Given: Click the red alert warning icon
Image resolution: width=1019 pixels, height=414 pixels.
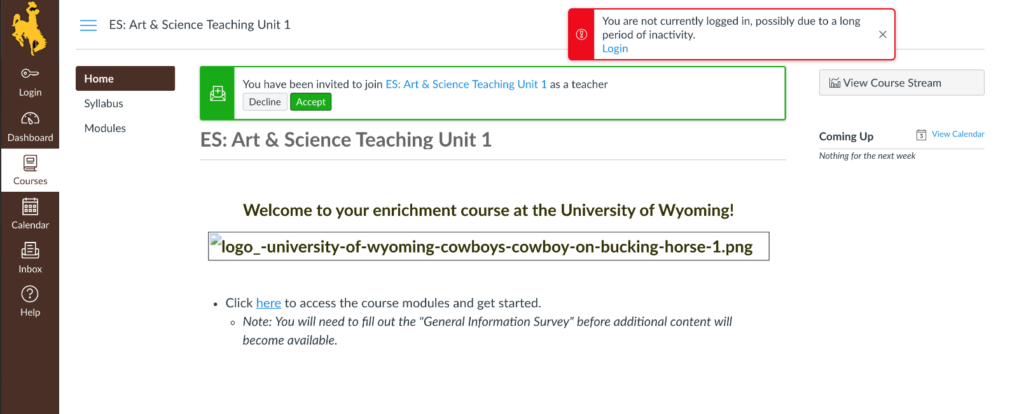Looking at the screenshot, I should point(581,34).
